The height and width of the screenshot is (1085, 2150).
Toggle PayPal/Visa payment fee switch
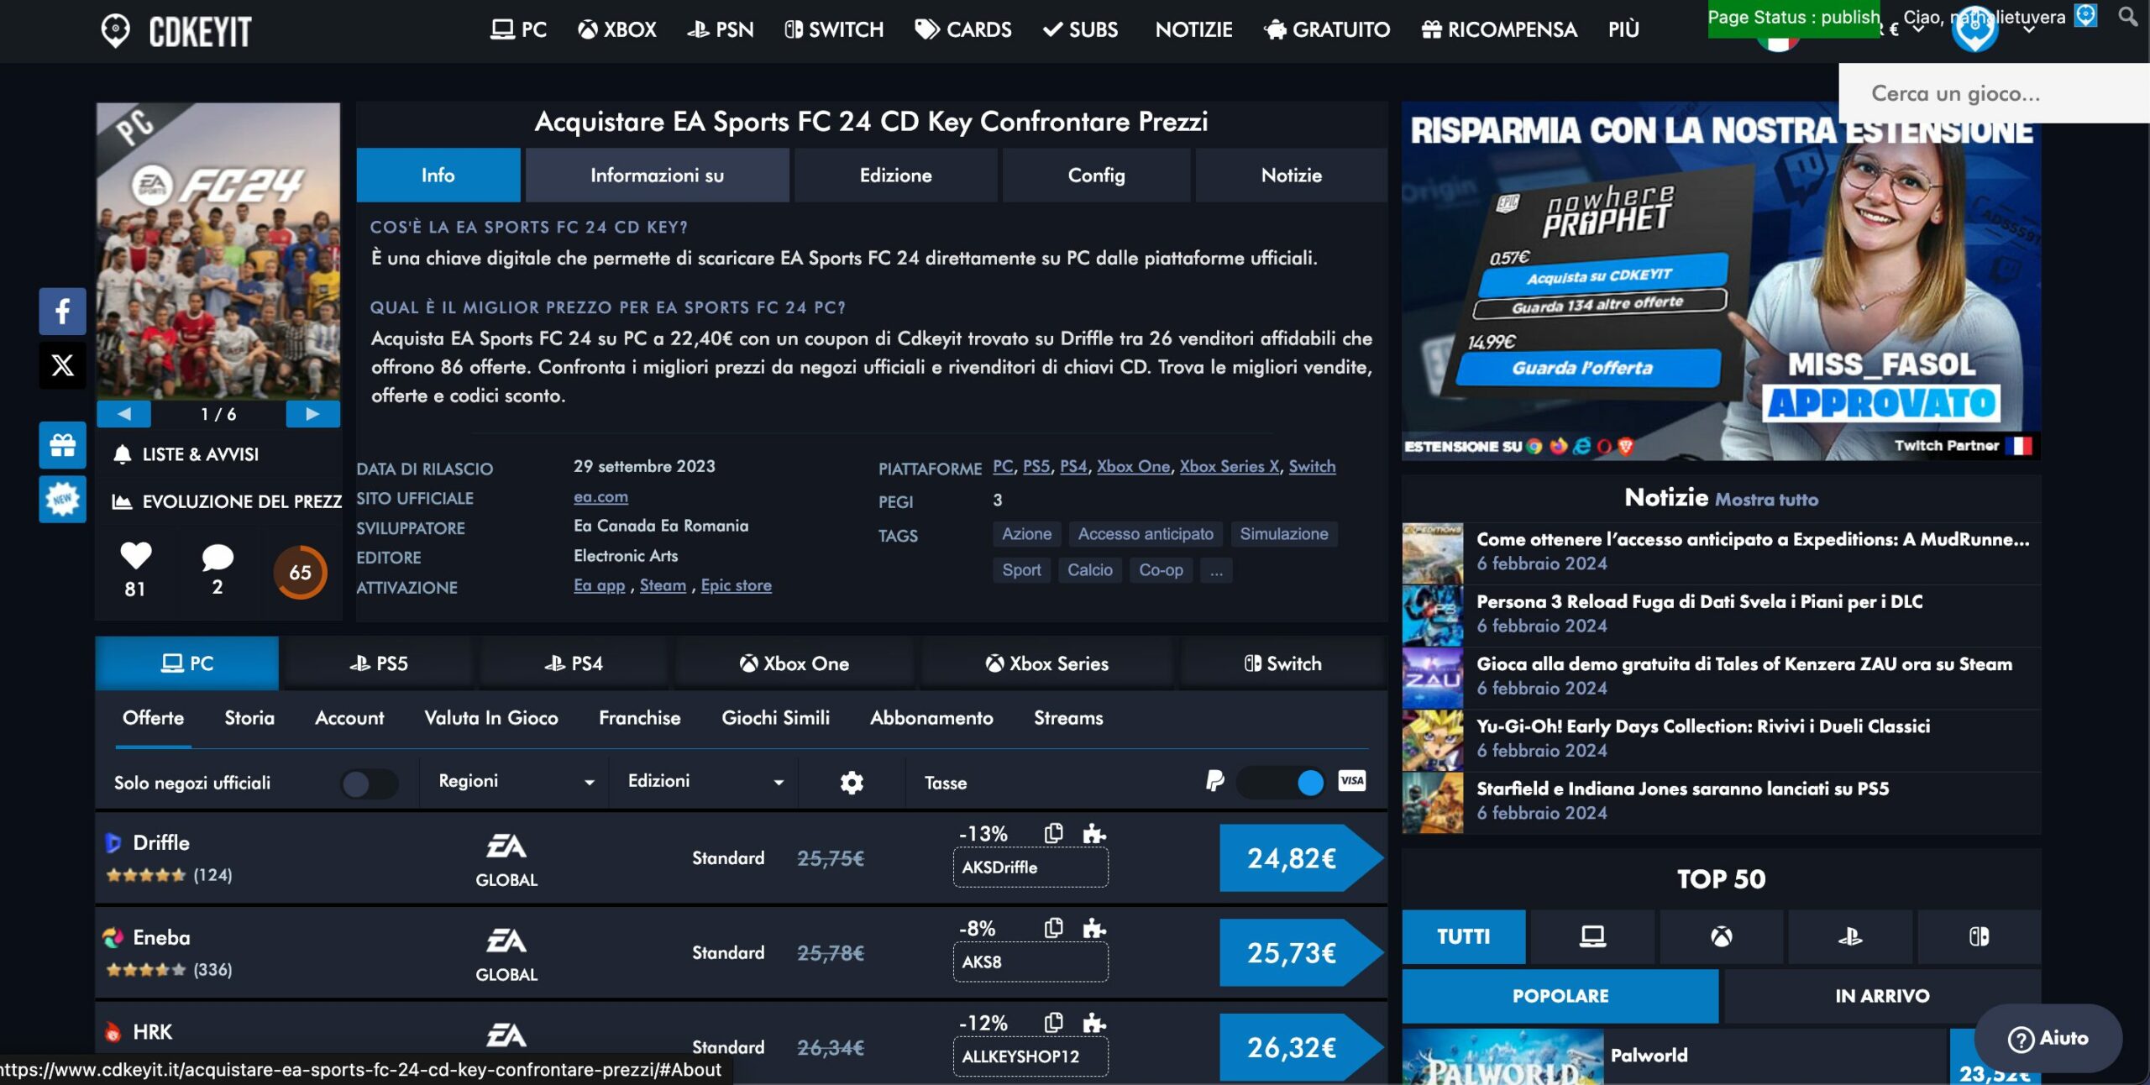1281,783
